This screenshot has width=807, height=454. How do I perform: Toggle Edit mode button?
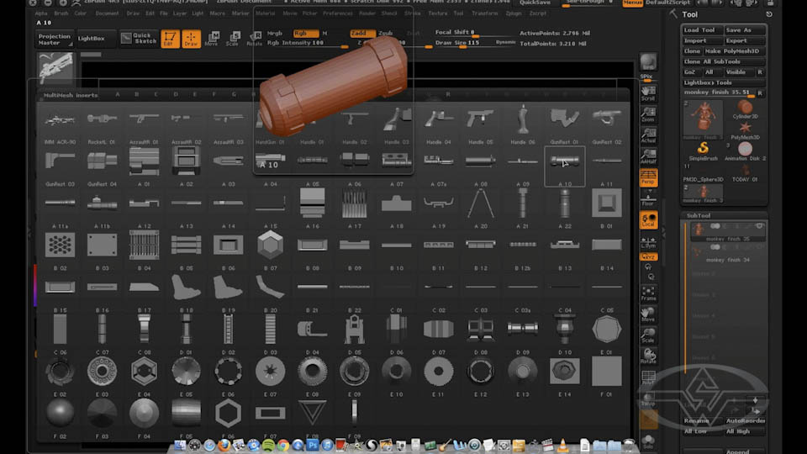[x=171, y=39]
